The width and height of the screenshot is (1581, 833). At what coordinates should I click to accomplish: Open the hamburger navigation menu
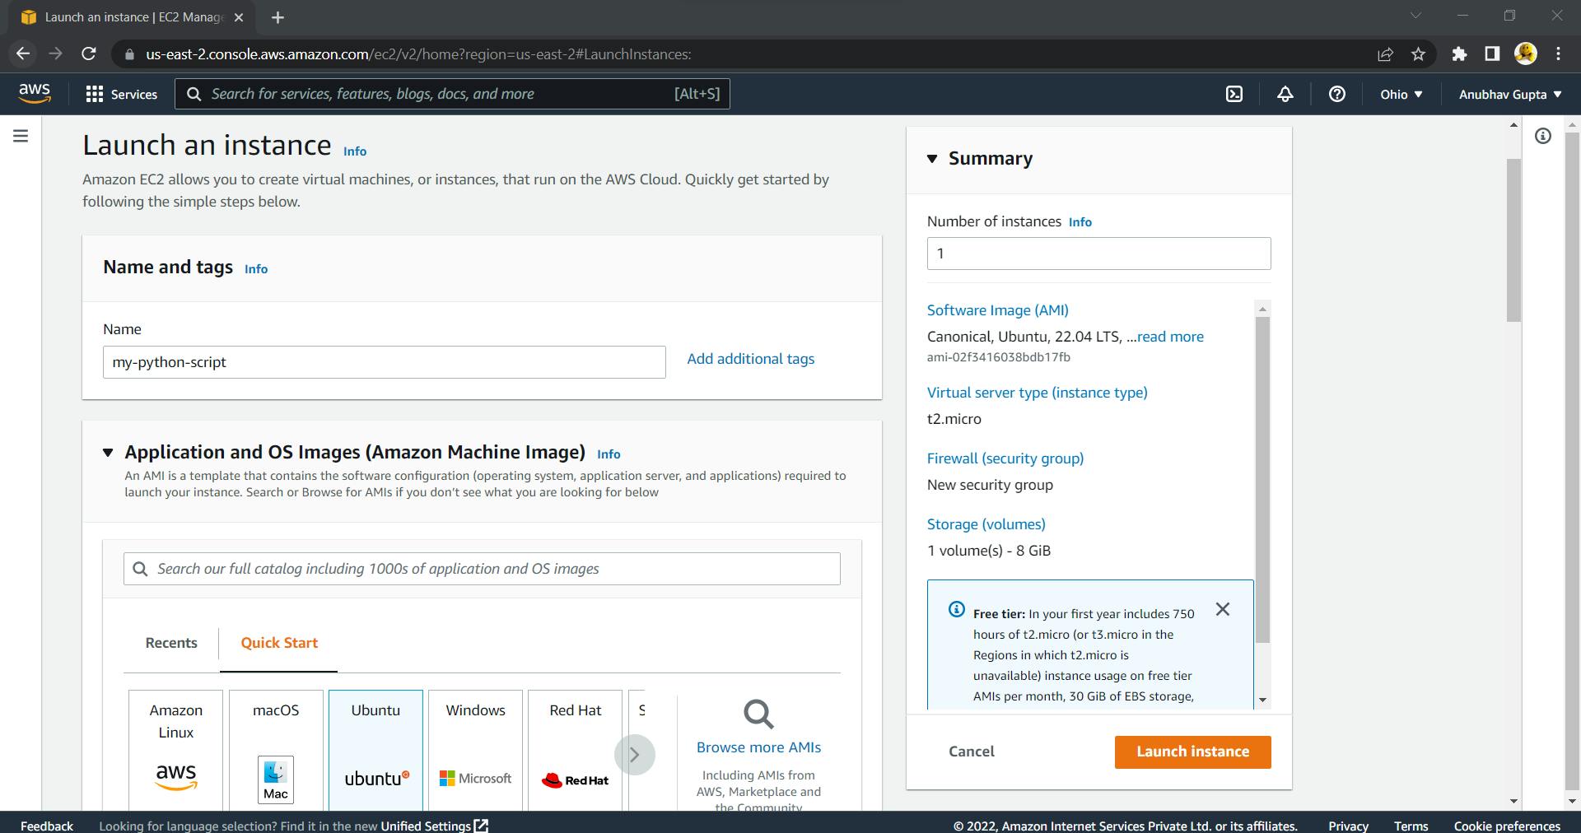tap(21, 136)
